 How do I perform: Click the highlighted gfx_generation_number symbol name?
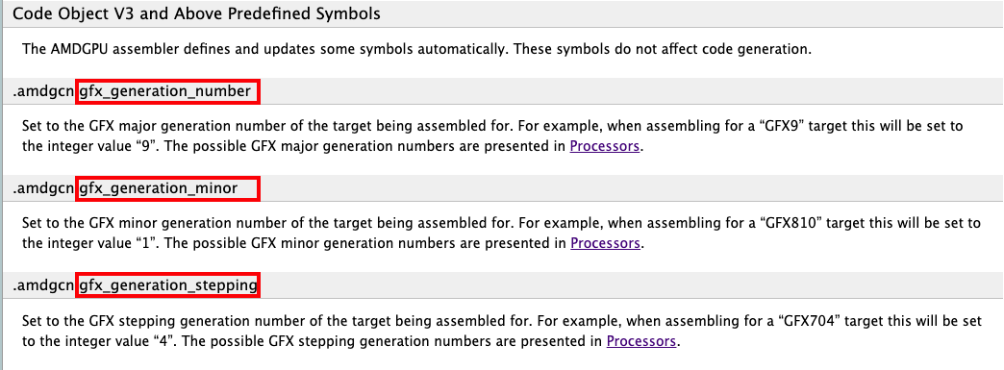coord(167,92)
